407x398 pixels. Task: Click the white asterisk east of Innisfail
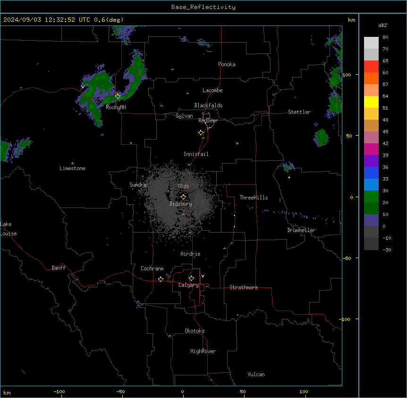[x=237, y=143]
